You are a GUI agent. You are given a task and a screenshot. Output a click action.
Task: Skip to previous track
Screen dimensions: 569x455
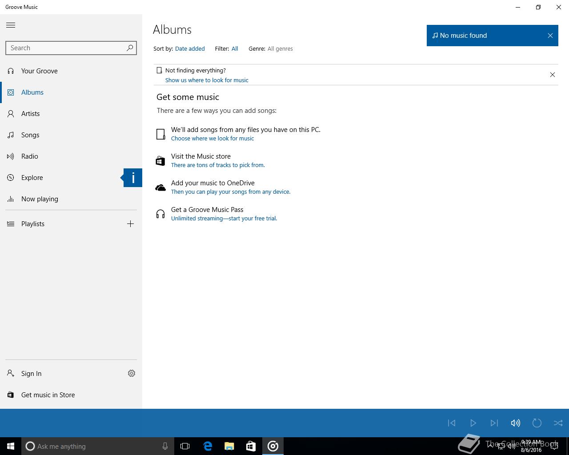click(x=452, y=423)
